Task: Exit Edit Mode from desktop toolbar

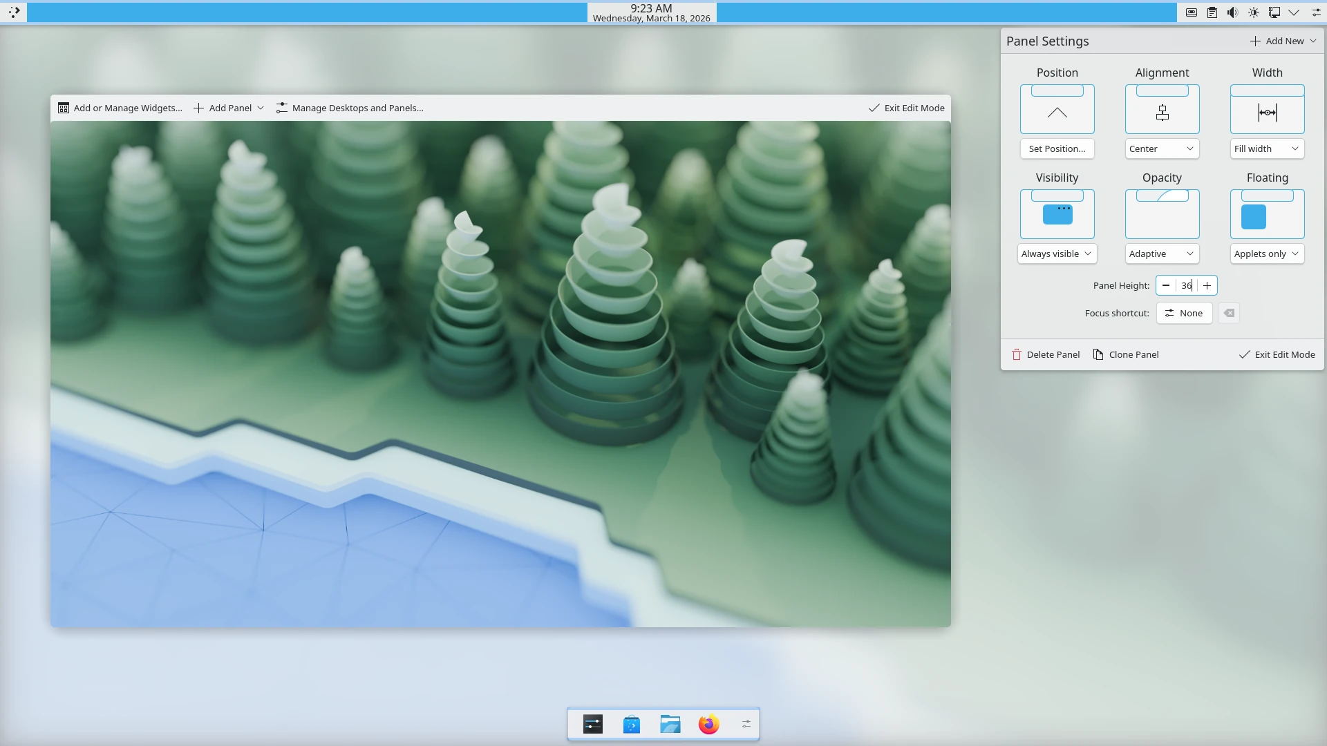Action: click(x=907, y=108)
